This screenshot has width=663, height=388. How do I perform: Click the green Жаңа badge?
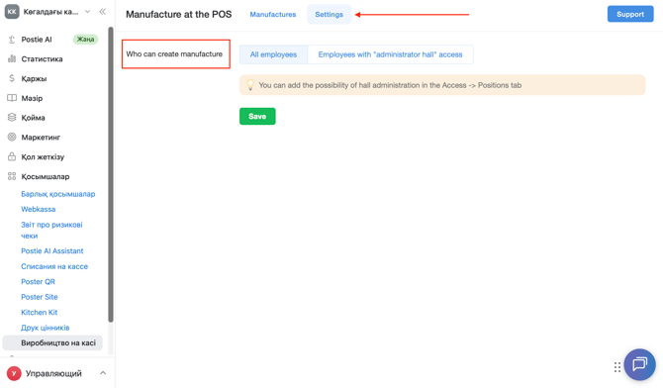pyautogui.click(x=85, y=40)
